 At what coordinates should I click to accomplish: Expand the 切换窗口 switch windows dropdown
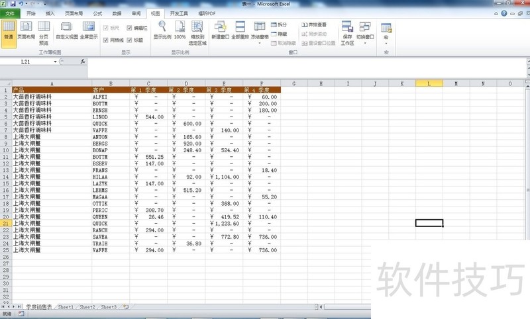pyautogui.click(x=365, y=43)
